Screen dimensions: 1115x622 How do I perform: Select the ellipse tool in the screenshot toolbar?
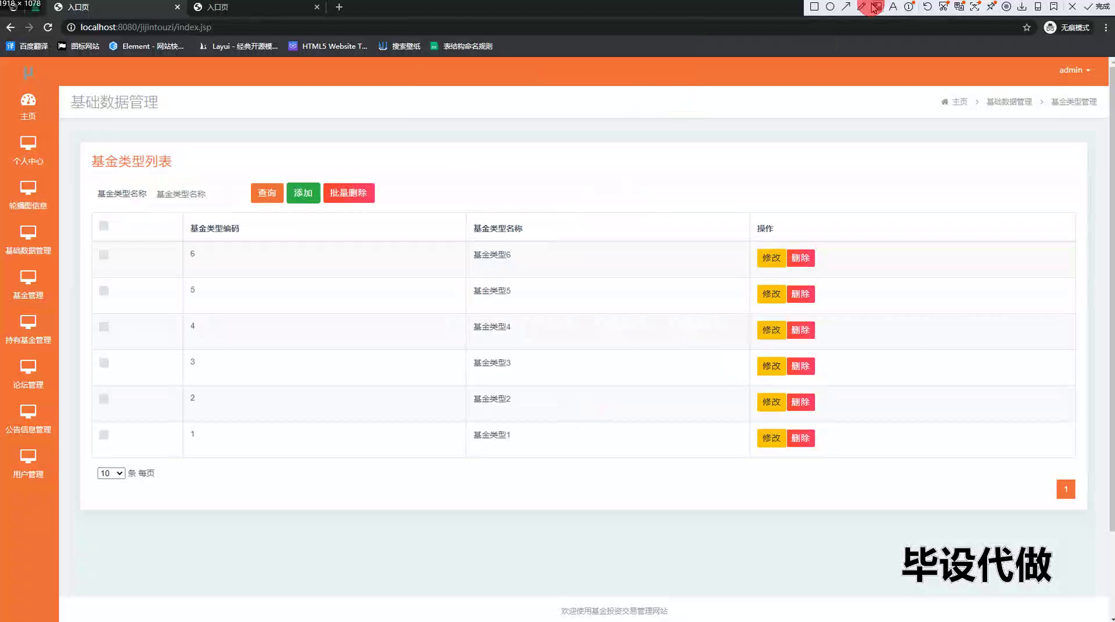click(830, 7)
